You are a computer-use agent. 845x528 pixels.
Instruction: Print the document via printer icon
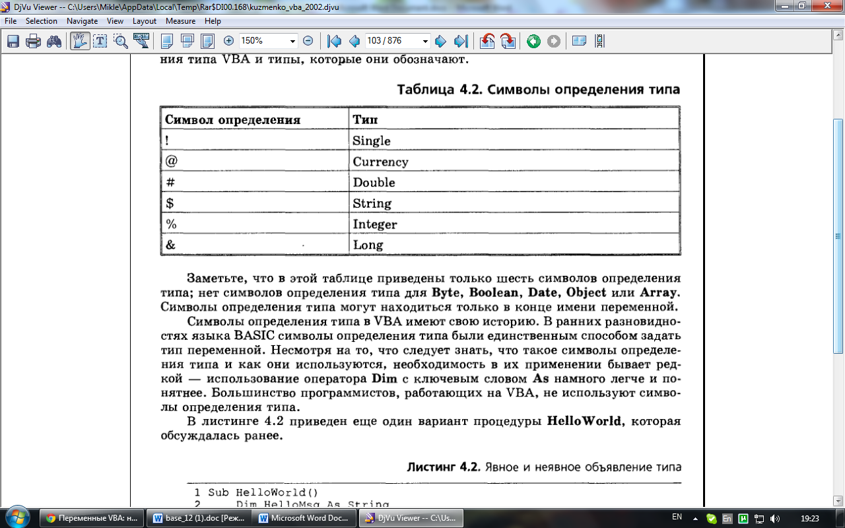[x=33, y=41]
